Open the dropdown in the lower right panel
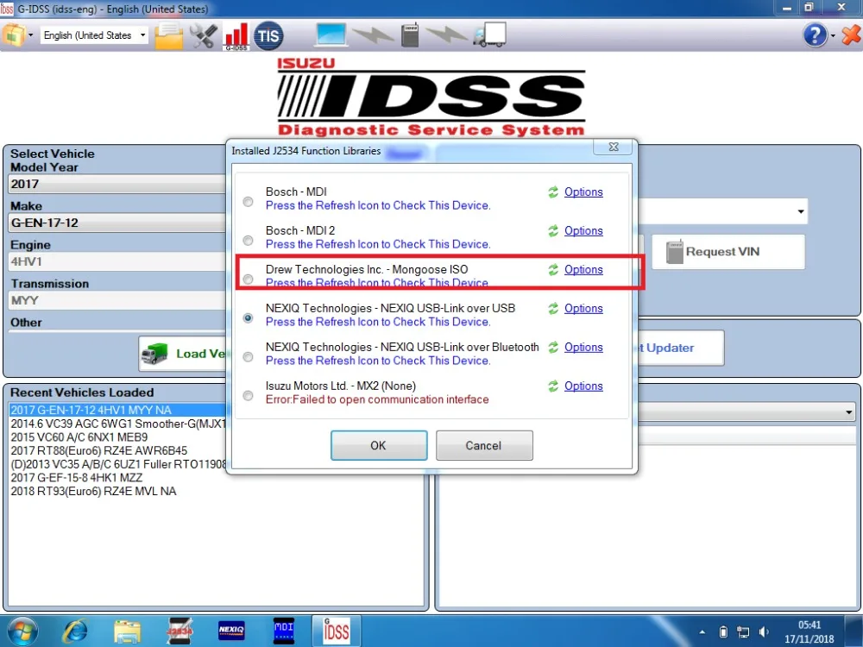This screenshot has width=863, height=647. pos(849,411)
